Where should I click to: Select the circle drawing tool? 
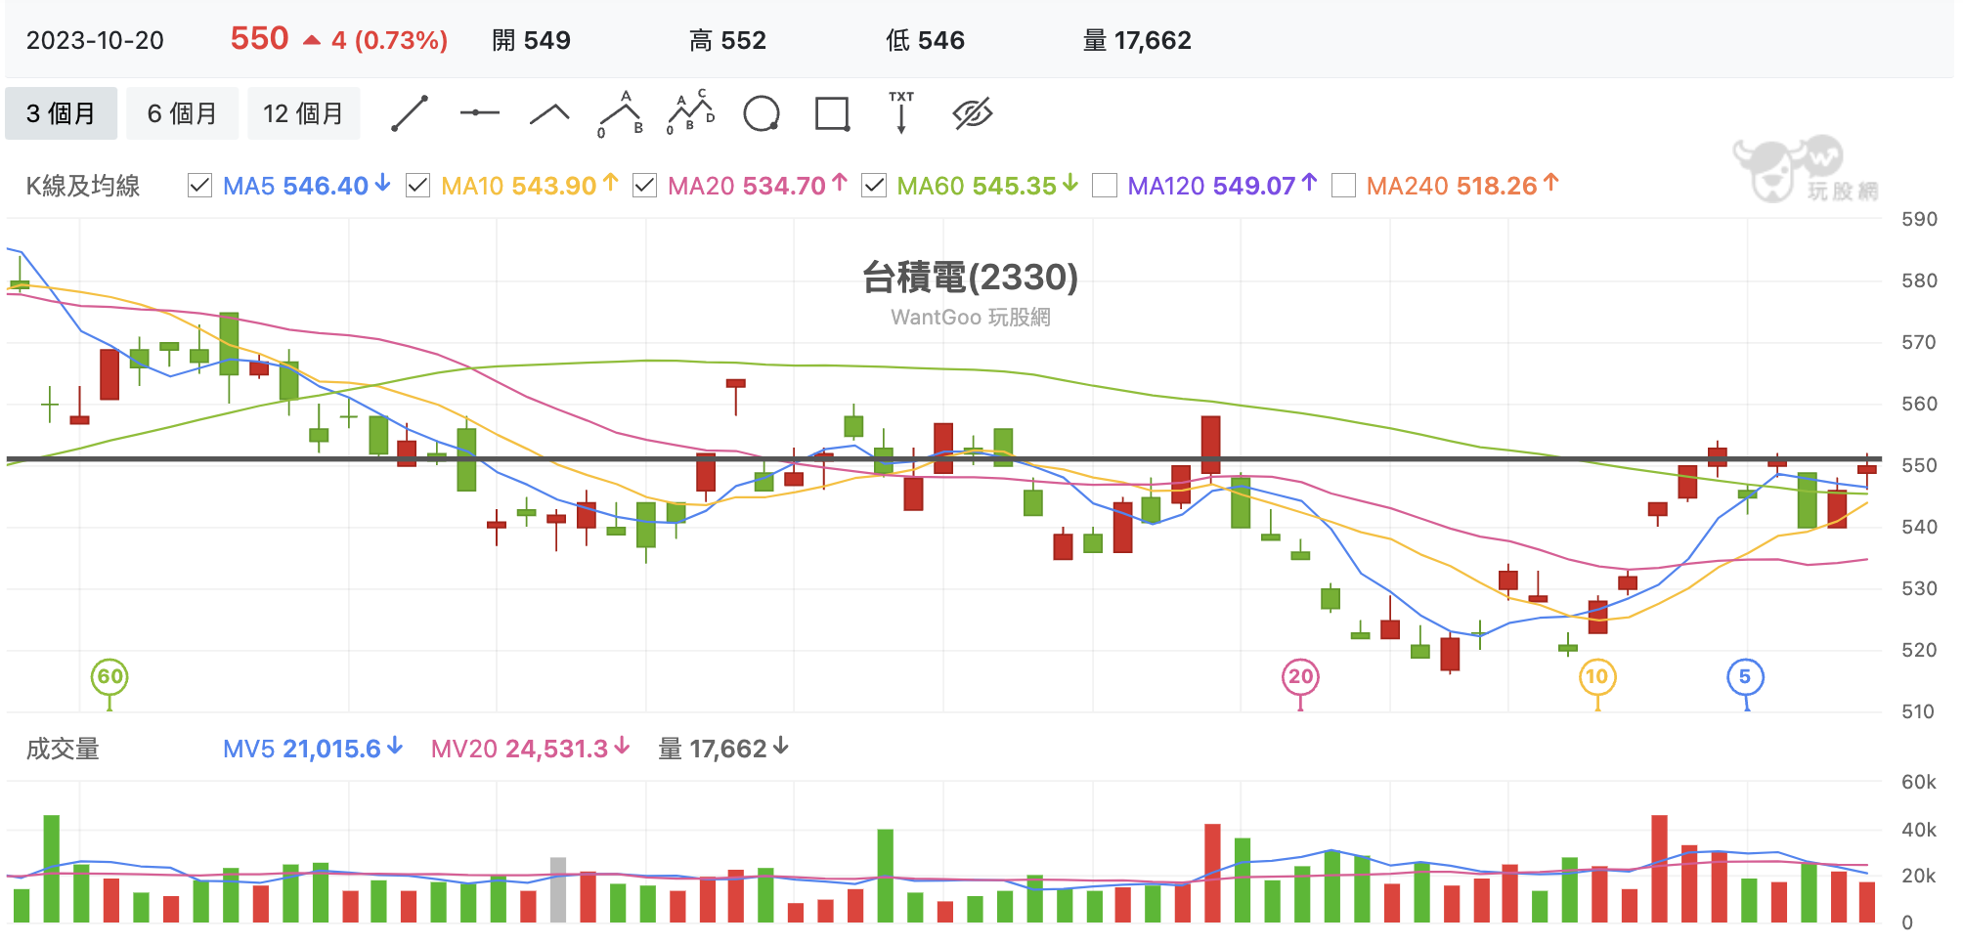click(x=762, y=113)
